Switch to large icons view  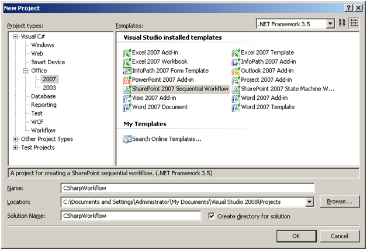[342, 24]
